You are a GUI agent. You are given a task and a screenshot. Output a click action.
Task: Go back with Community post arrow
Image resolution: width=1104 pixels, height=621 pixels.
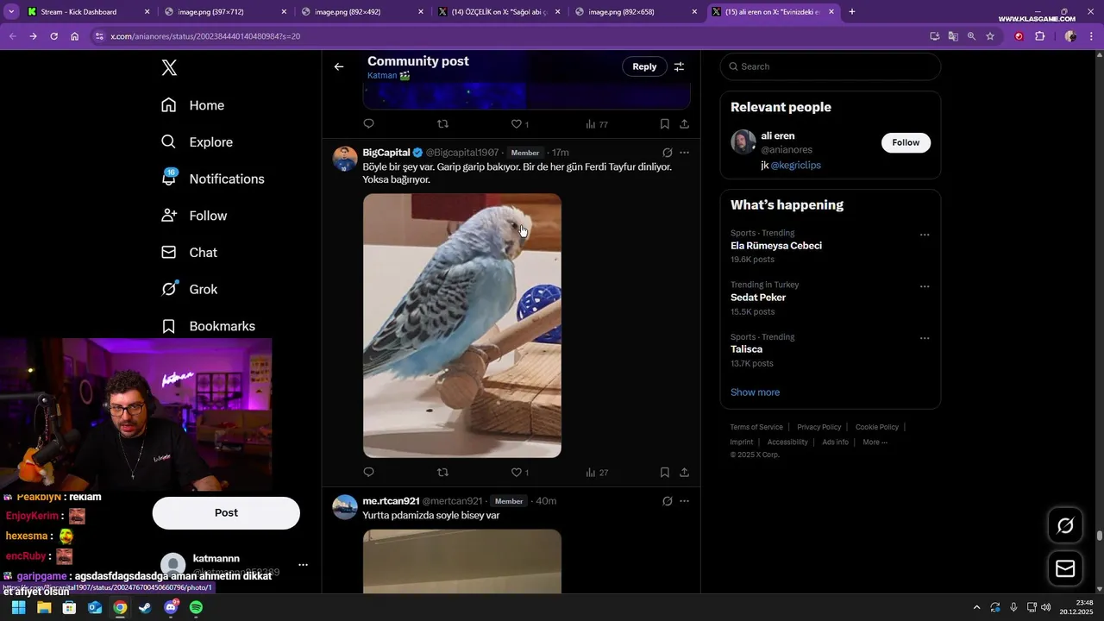tap(339, 66)
